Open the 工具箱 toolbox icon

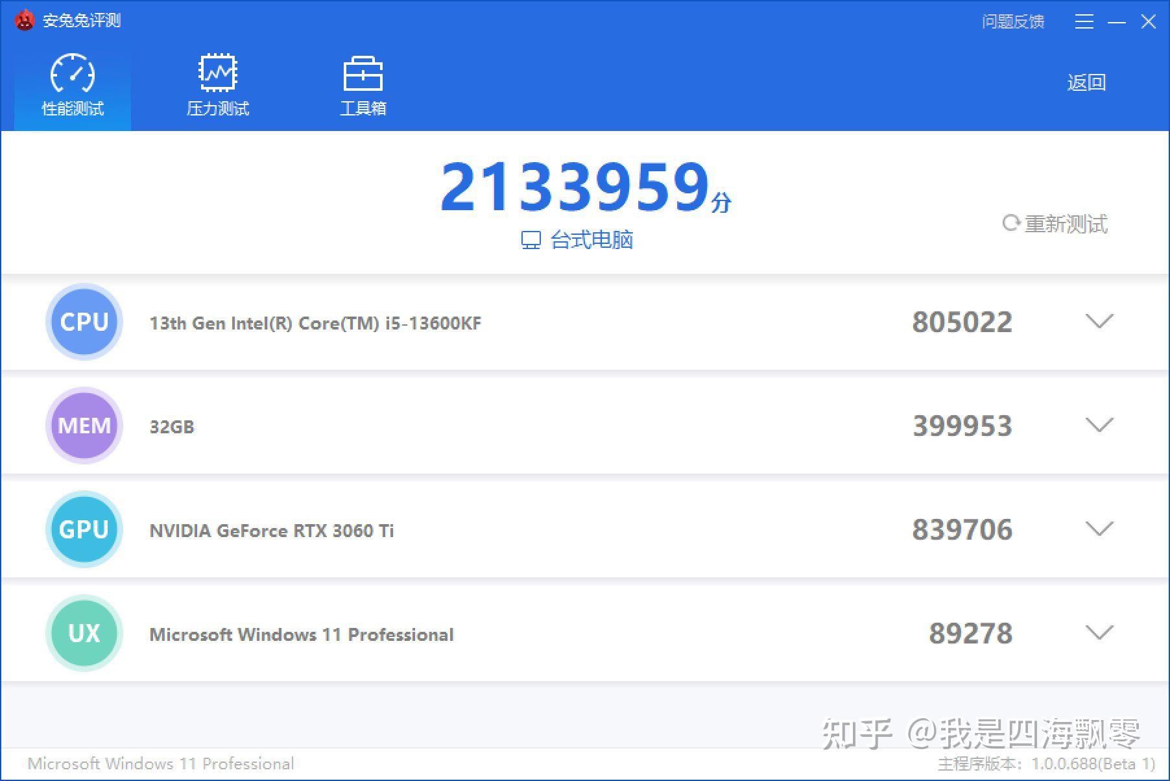pos(363,73)
